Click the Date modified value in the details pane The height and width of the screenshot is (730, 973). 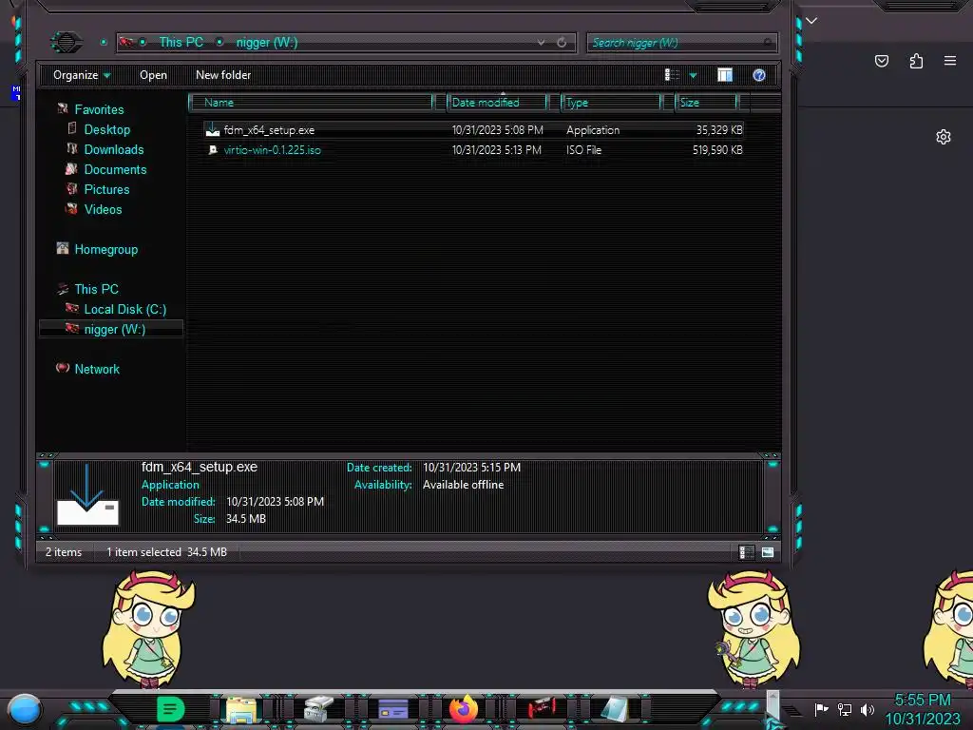(x=275, y=502)
